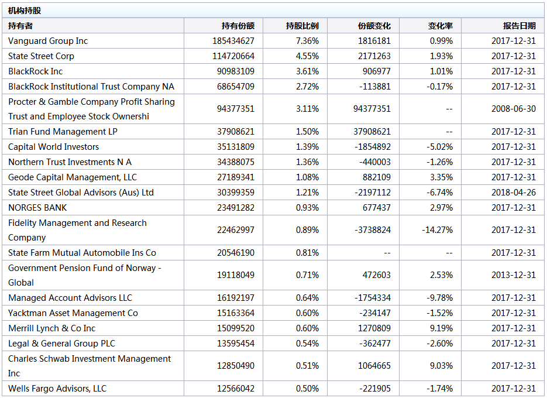
Task: Click State Street Global Advisors (Aus) Ltd
Action: (81, 193)
